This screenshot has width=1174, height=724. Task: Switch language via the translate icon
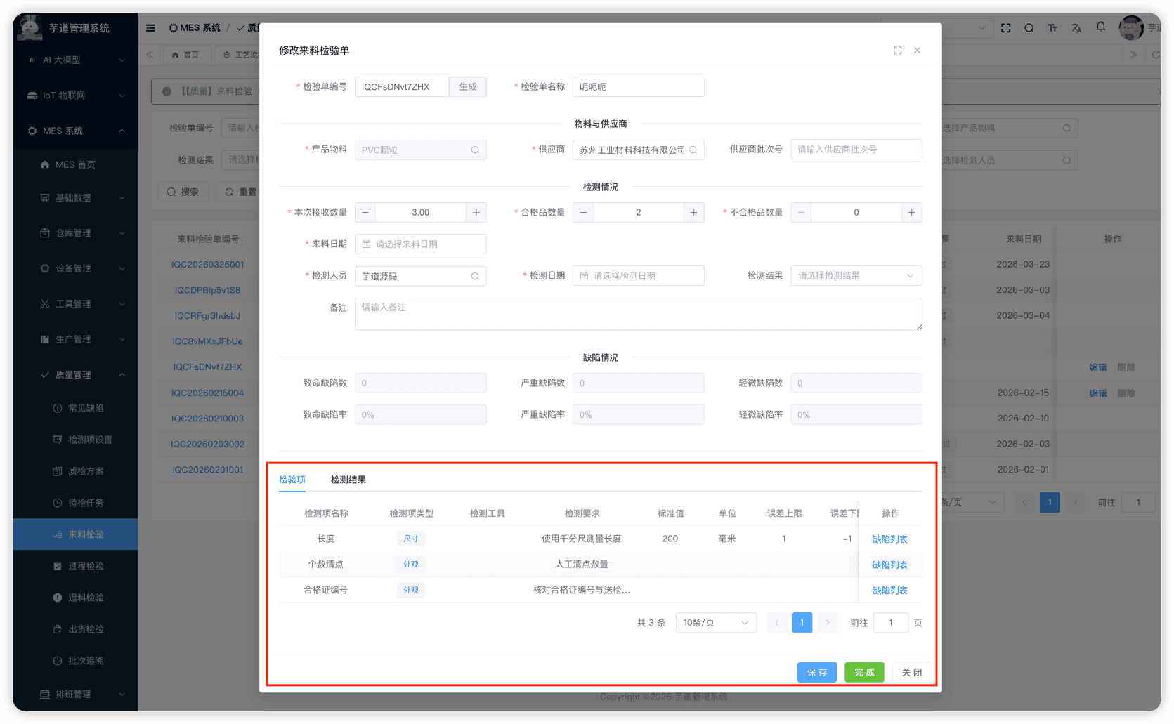[x=1076, y=27]
